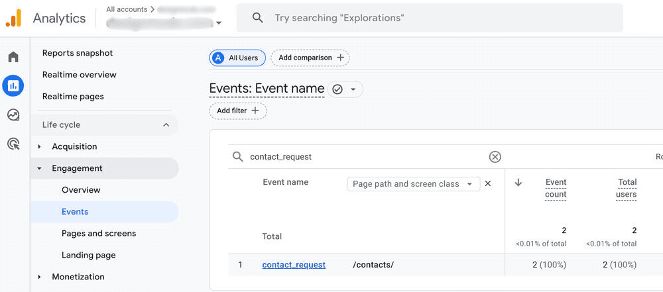Screen dimensions: 663x292
Task: Remove the Page path secondary dimension
Action: coord(488,183)
